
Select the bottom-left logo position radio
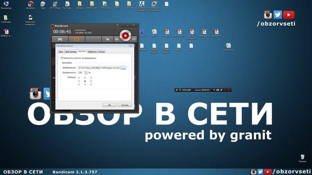click(79, 85)
